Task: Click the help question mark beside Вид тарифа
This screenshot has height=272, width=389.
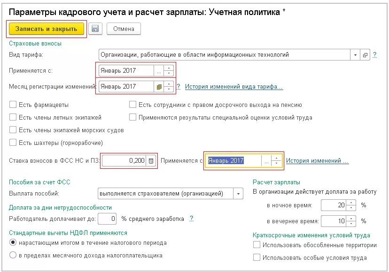Action: tap(374, 54)
